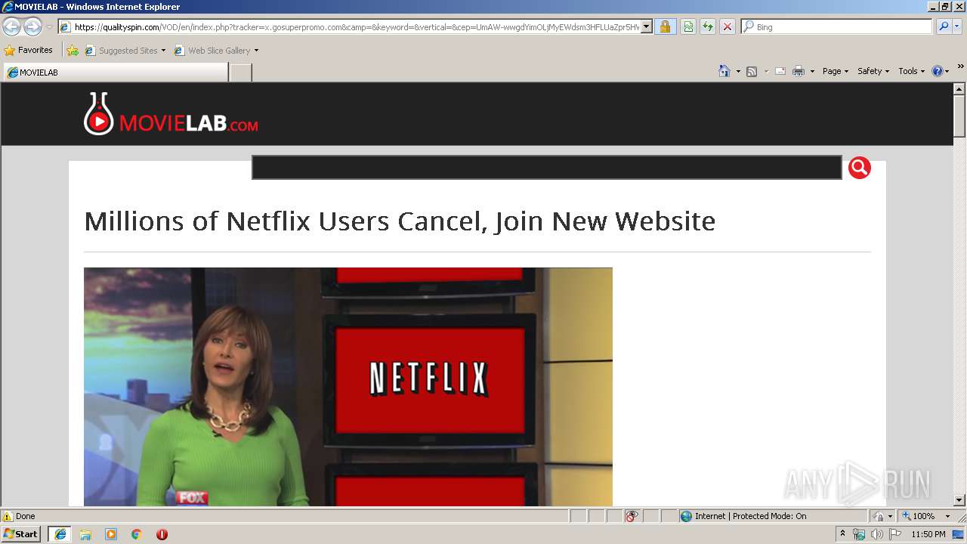Click the Print icon
Screen dimensions: 967x544
click(799, 71)
